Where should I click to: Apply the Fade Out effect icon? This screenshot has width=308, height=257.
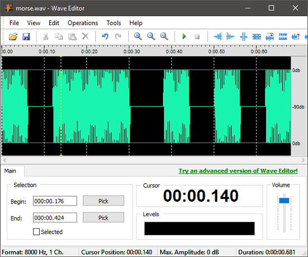[x=230, y=37]
